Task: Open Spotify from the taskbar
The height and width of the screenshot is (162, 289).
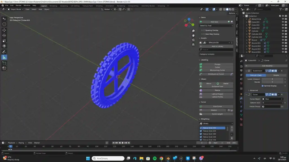Action: pyautogui.click(x=155, y=158)
